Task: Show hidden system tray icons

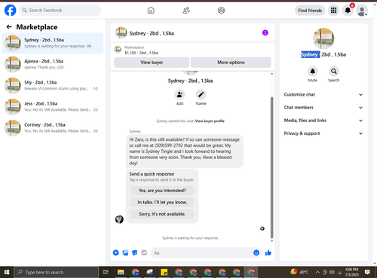Action: pyautogui.click(x=317, y=272)
